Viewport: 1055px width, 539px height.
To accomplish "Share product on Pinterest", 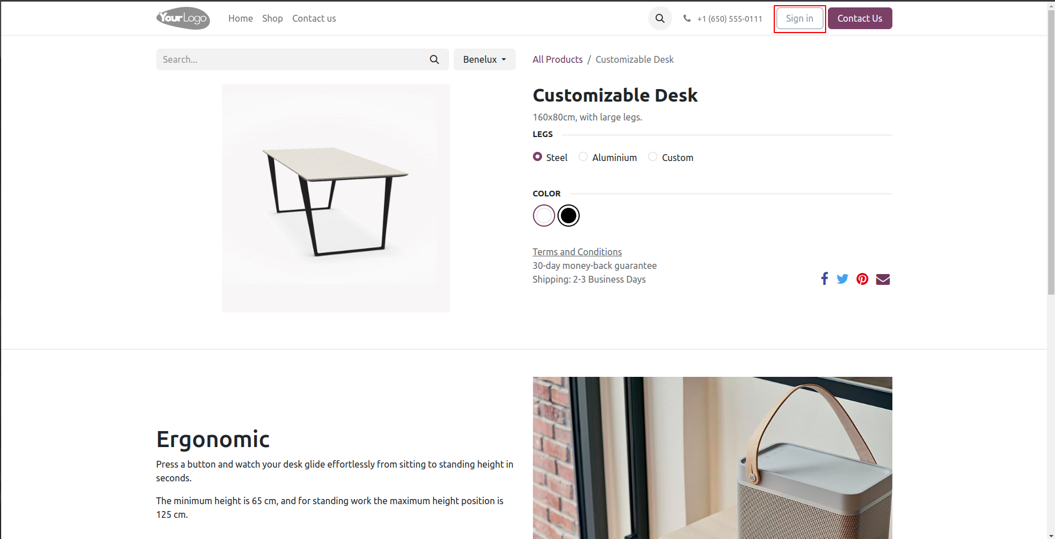I will (x=862, y=279).
